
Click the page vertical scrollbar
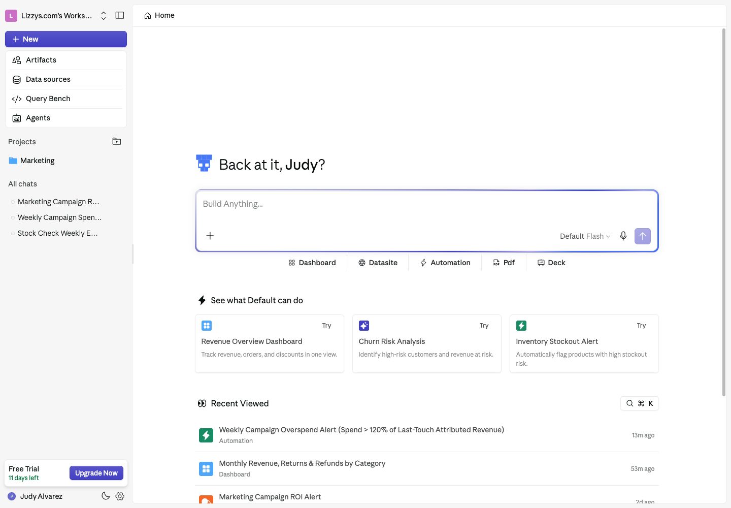[724, 212]
